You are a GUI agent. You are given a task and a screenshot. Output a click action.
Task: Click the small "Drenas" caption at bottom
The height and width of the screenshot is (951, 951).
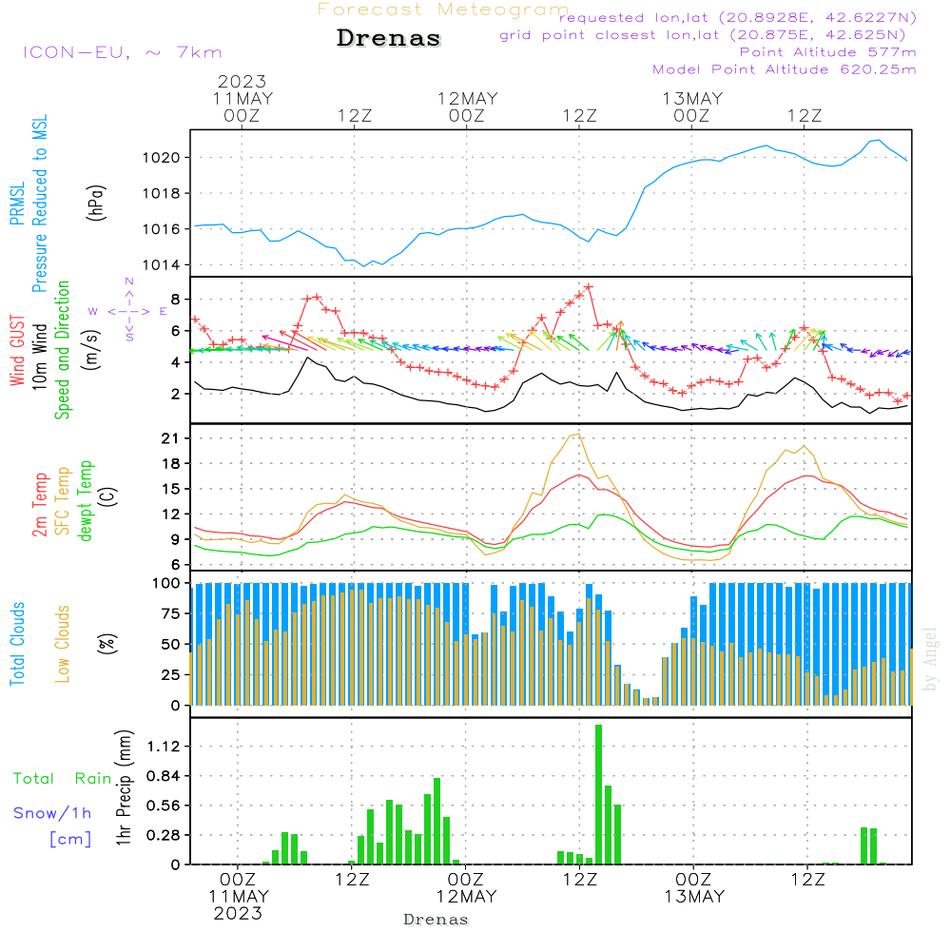[437, 920]
